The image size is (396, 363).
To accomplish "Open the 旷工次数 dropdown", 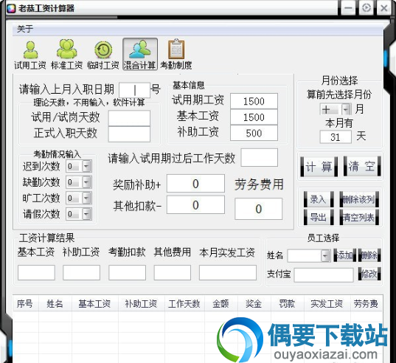I will tap(86, 198).
